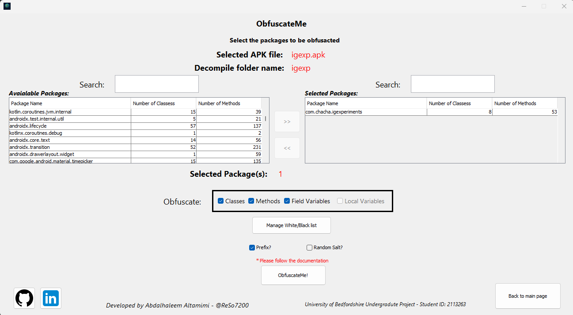The width and height of the screenshot is (573, 315).
Task: Uncheck the Classes checkbox
Action: click(221, 201)
